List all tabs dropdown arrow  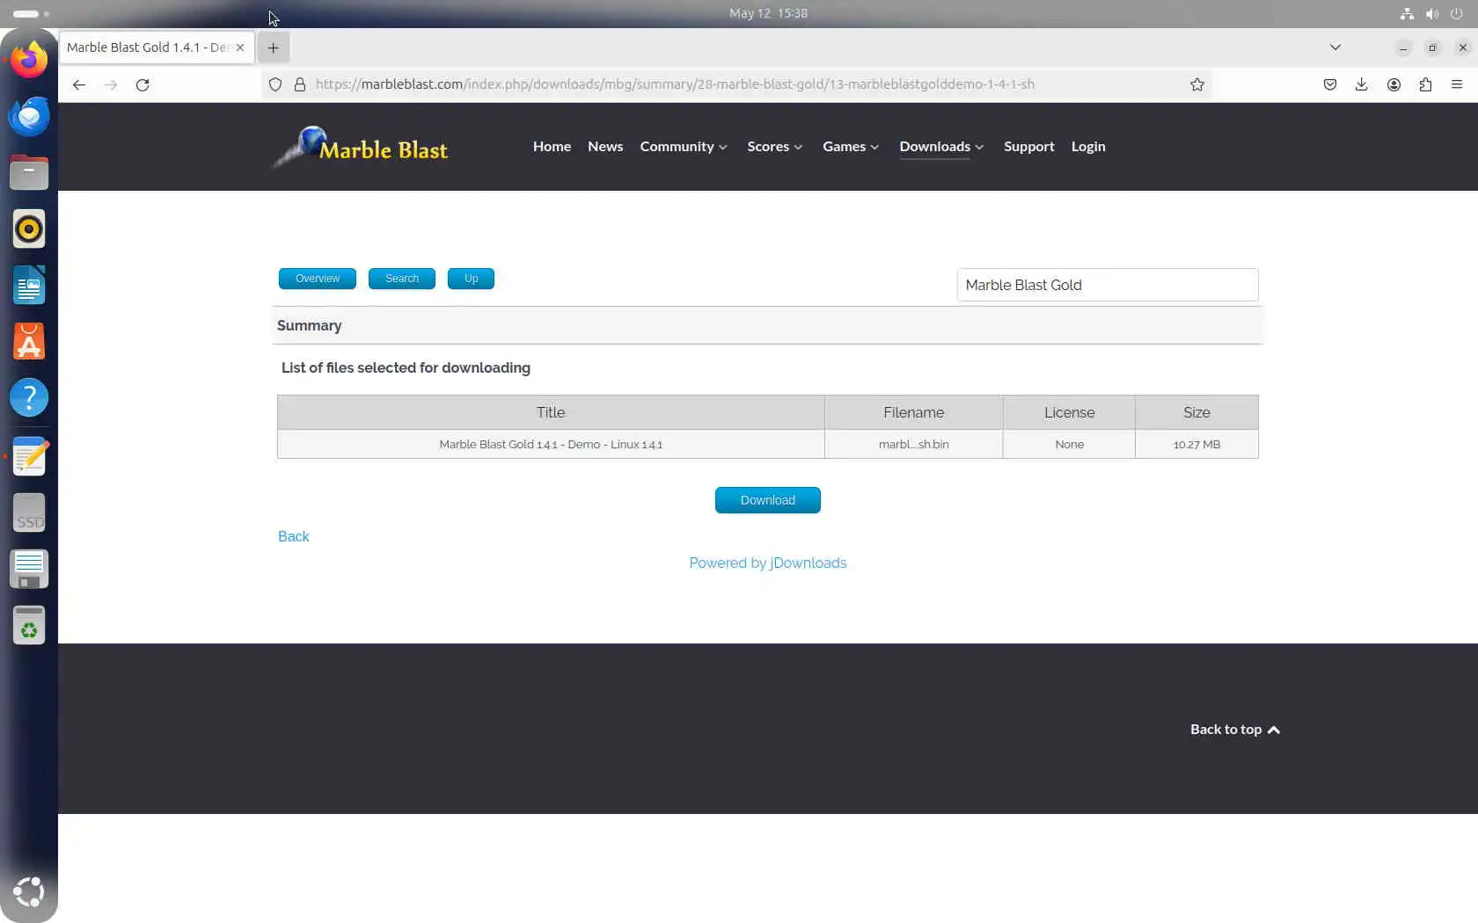1335,47
